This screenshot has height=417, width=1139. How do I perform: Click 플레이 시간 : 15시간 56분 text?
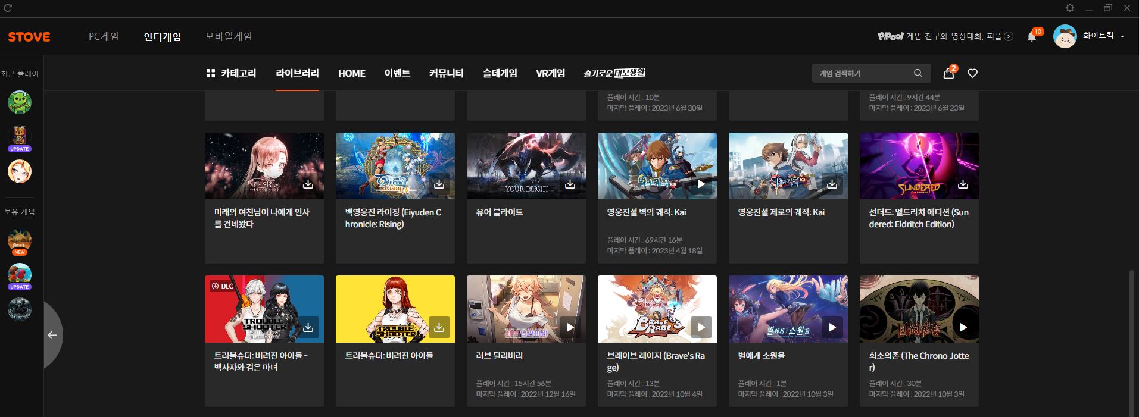[x=514, y=384]
